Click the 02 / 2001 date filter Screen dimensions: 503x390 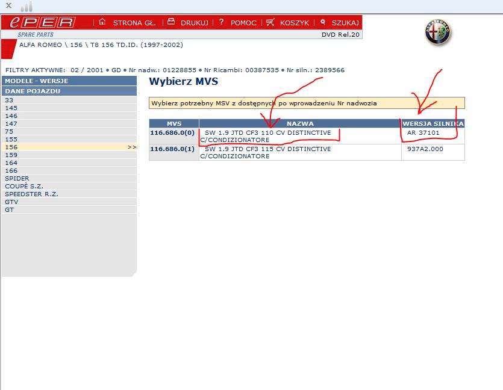click(x=87, y=70)
